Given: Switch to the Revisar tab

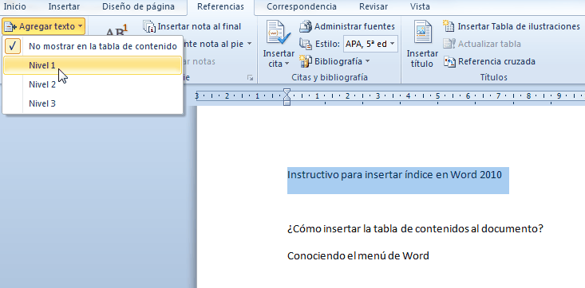Looking at the screenshot, I should (374, 6).
